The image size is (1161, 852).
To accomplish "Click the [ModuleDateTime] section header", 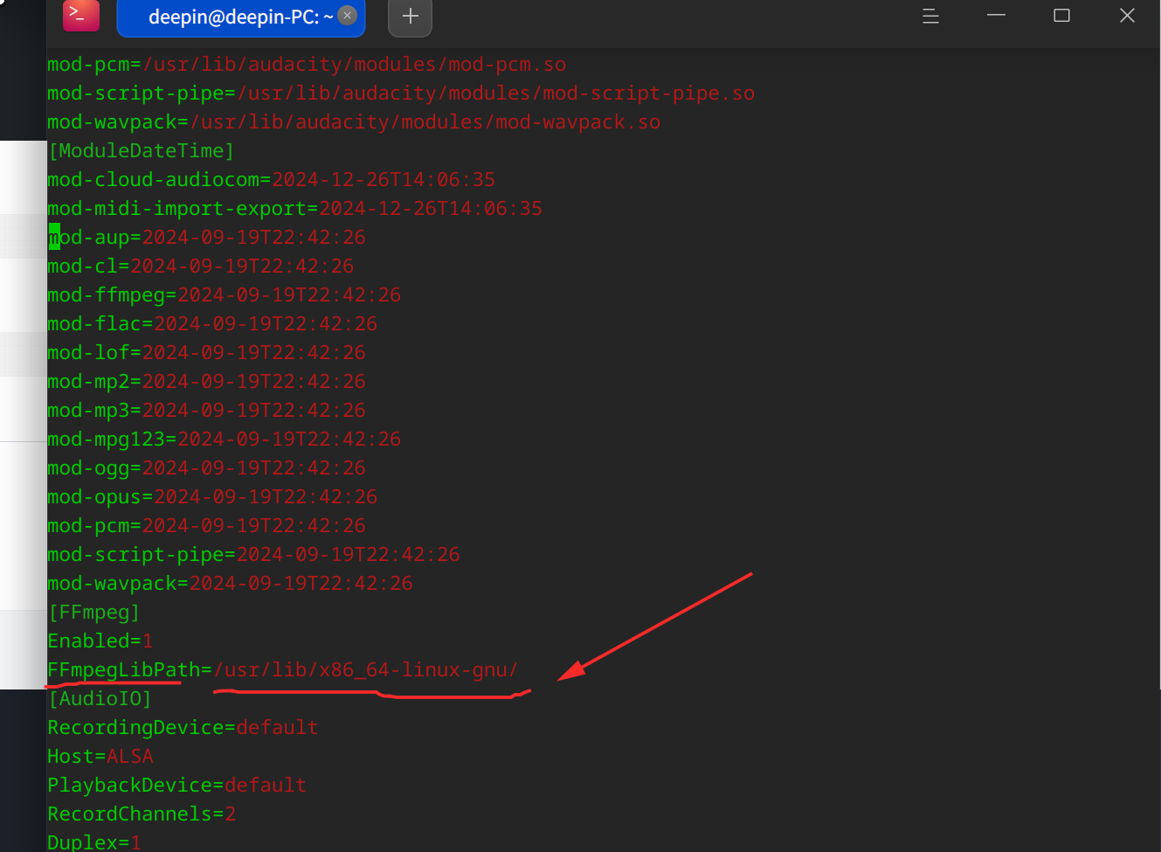I will coord(141,150).
